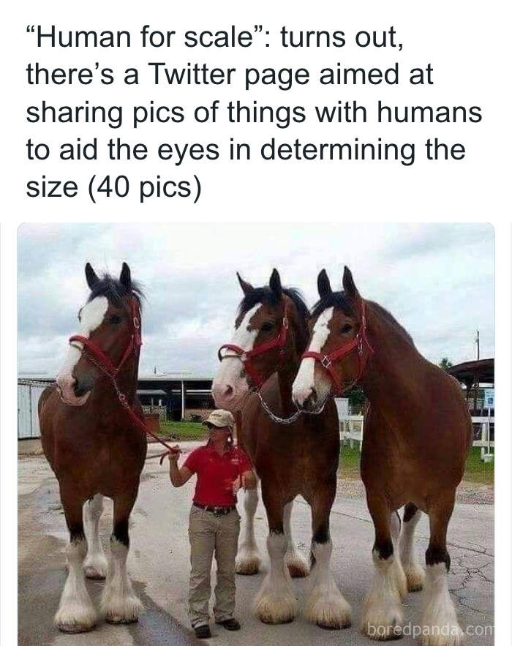Click the woman's tan baseball cap
The width and height of the screenshot is (512, 646).
219,418
